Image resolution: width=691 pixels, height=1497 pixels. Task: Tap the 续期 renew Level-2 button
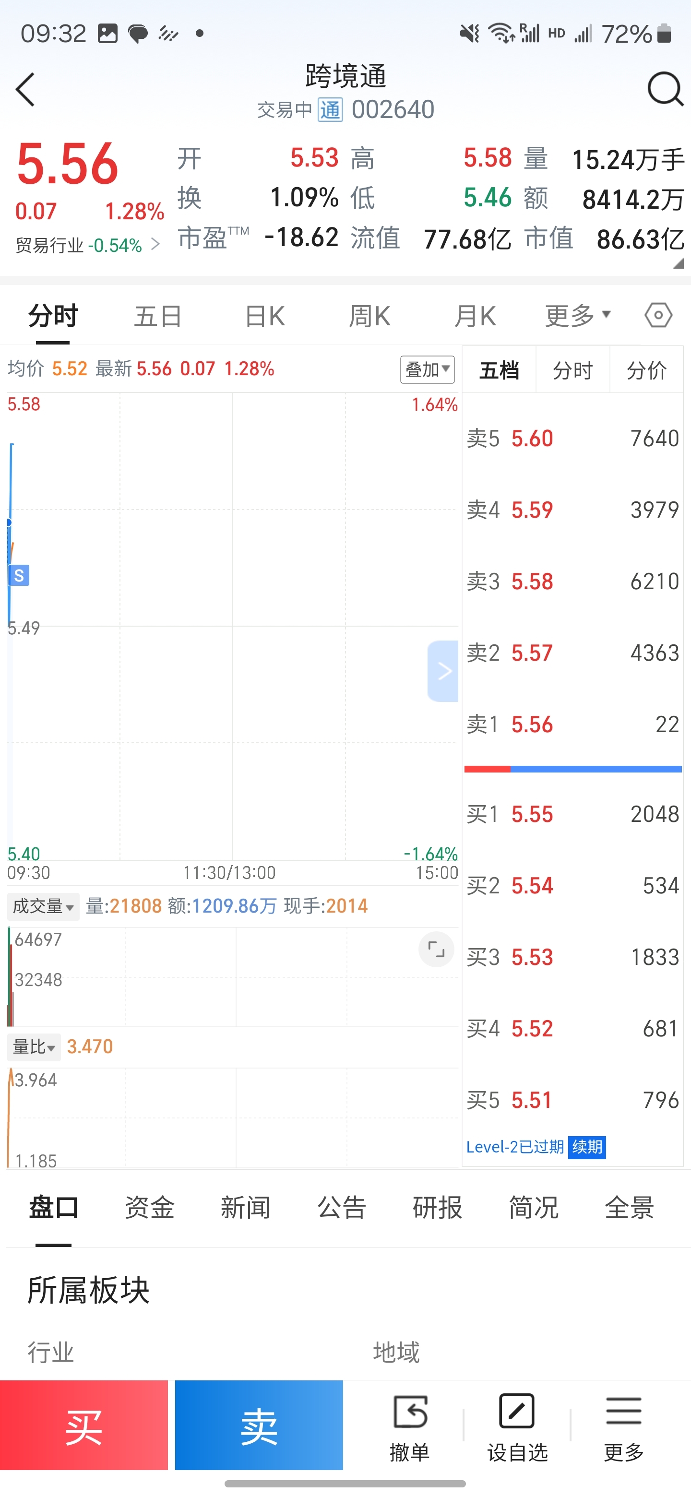coord(587,1147)
